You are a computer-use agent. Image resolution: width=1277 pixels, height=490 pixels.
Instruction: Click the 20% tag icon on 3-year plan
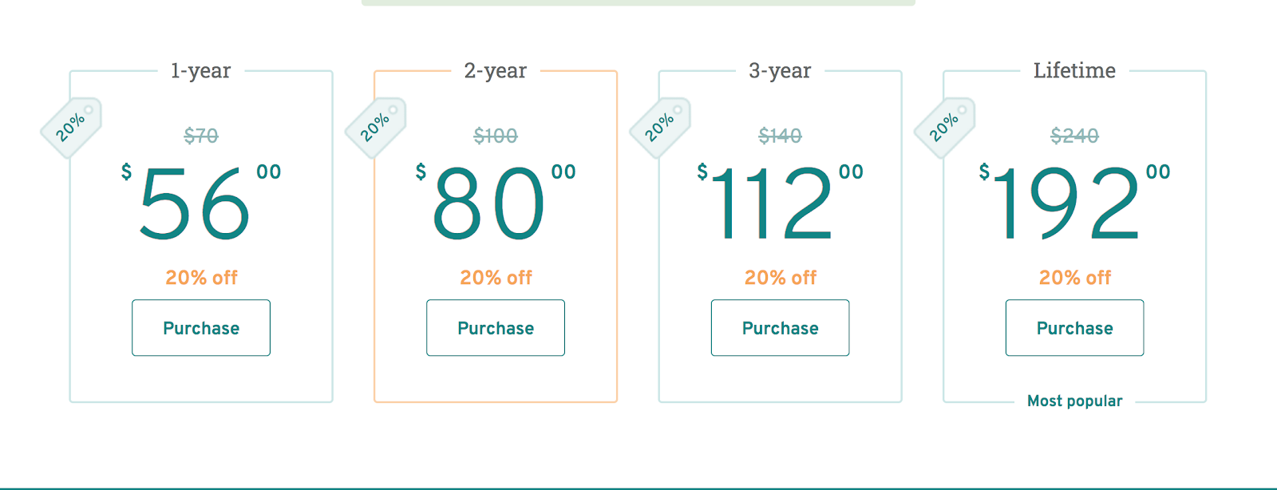click(x=660, y=127)
